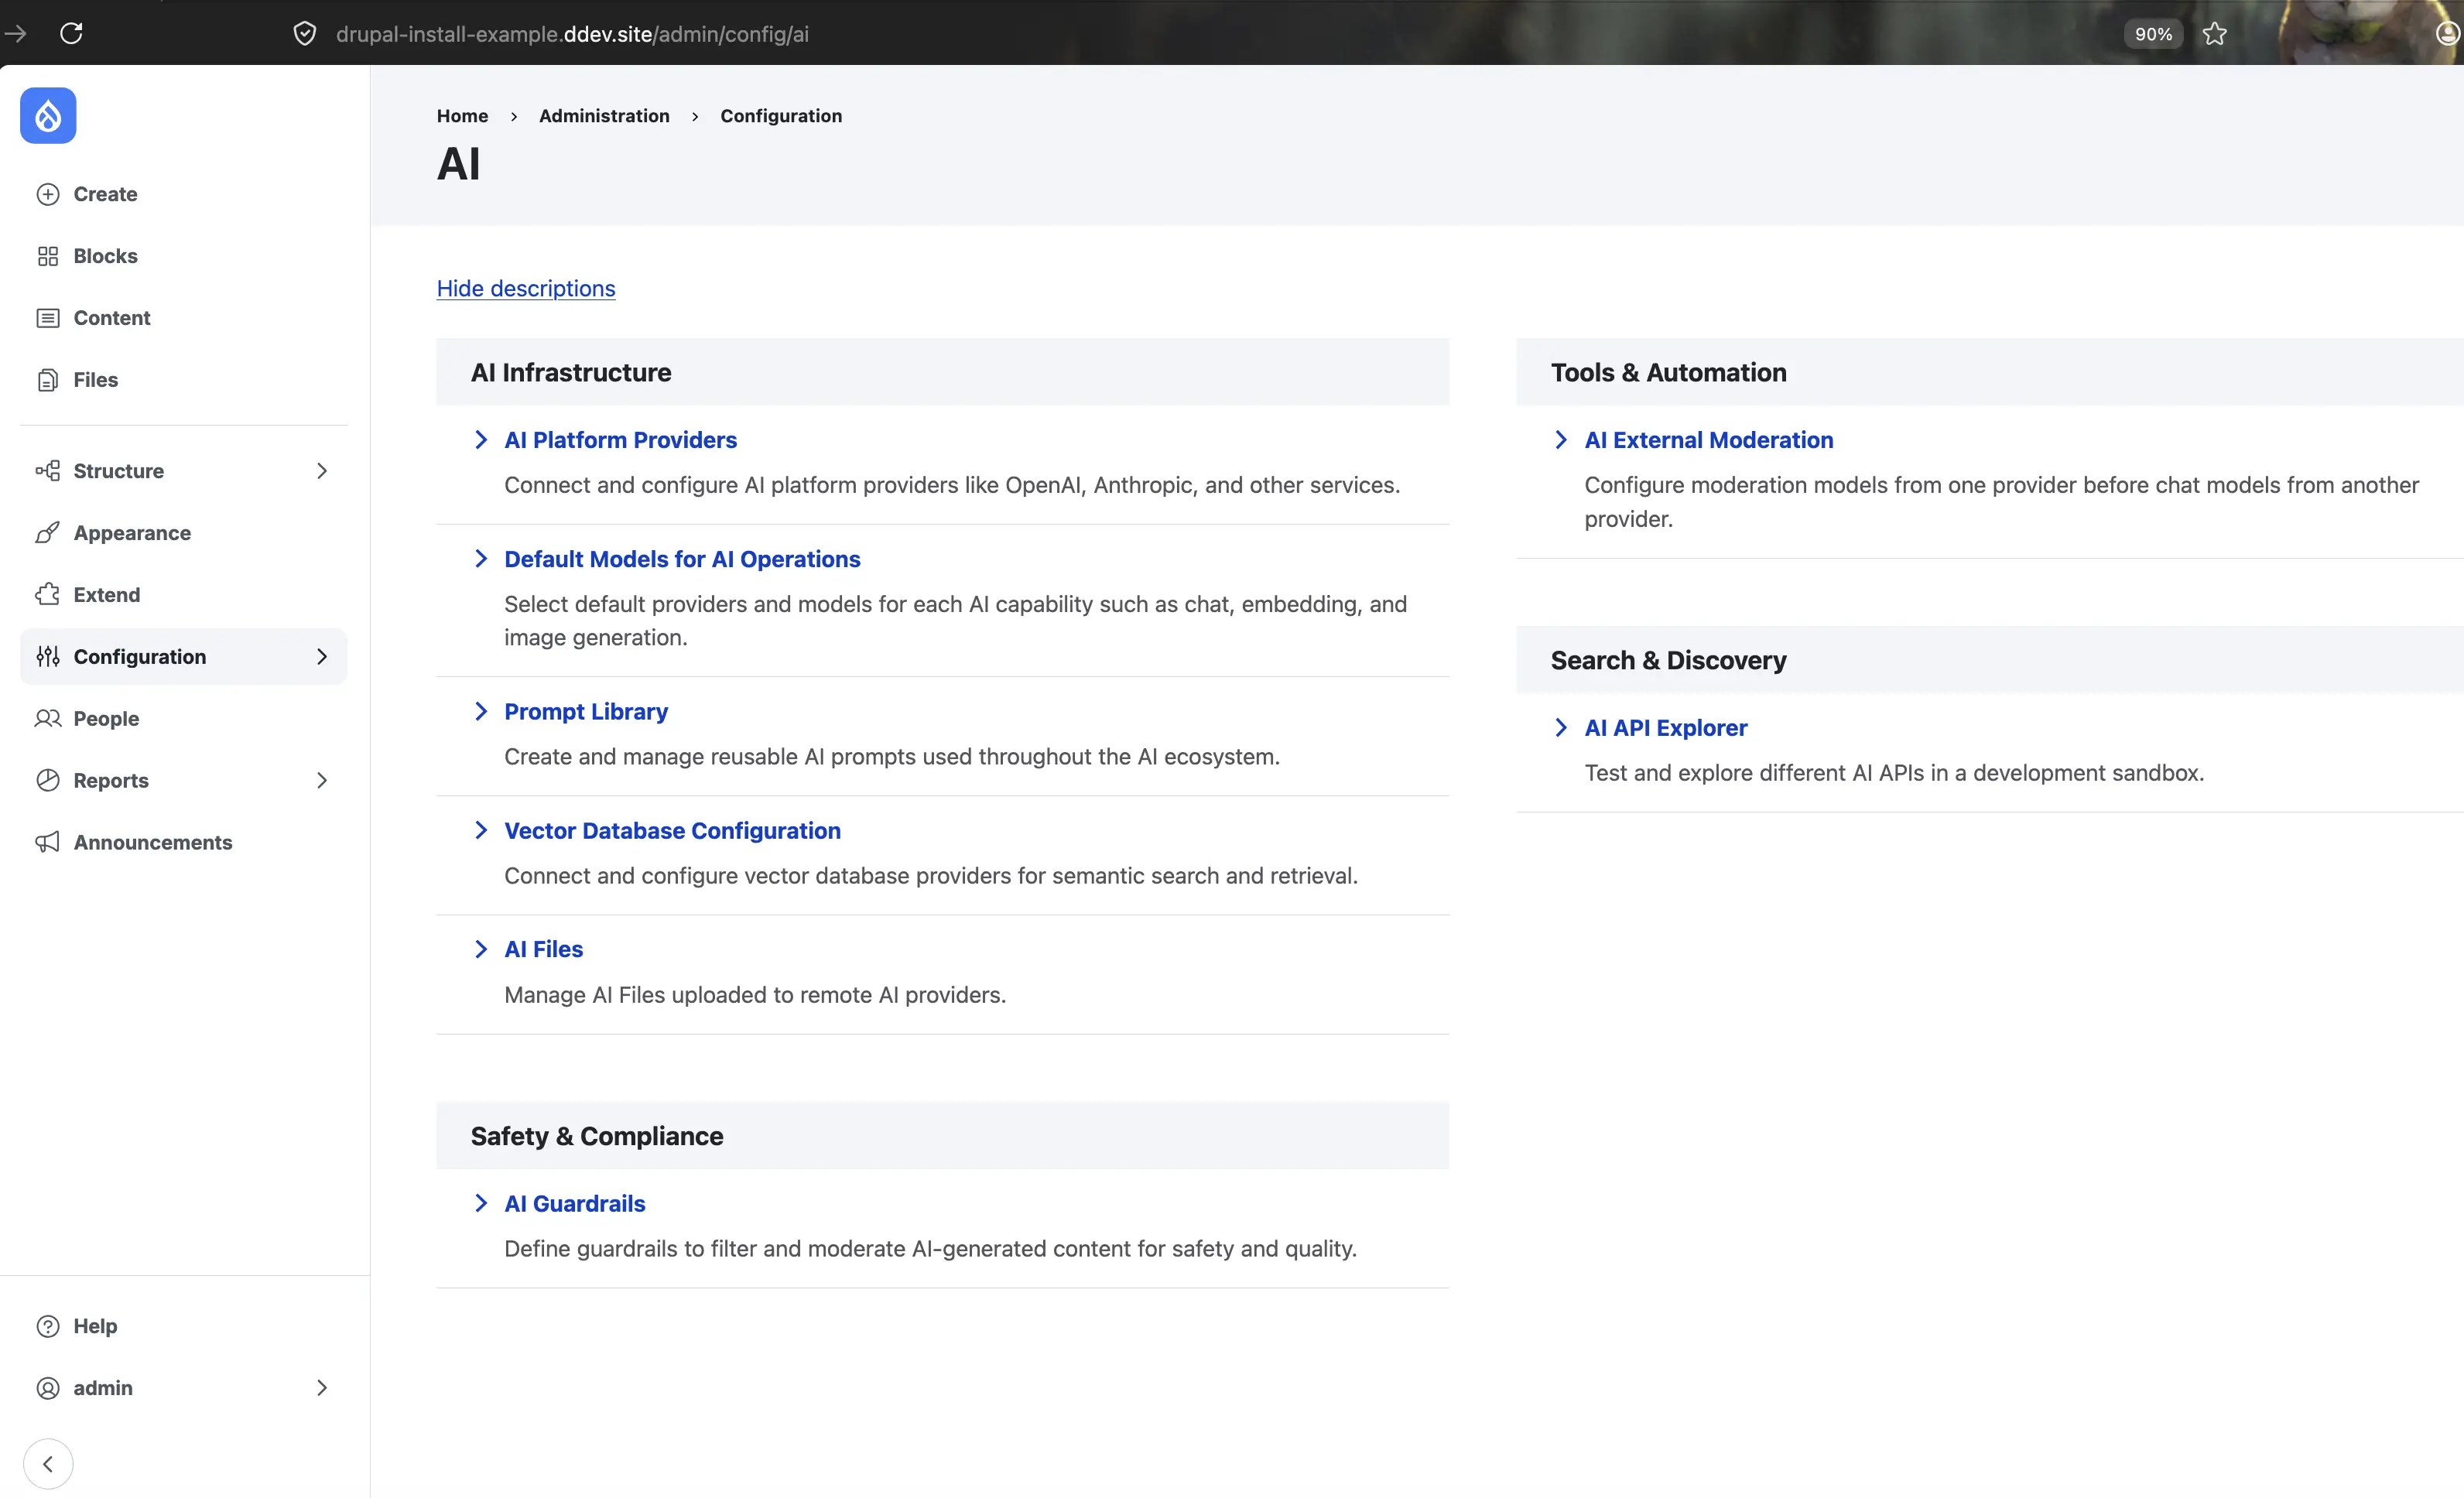
Task: Click chevron beside Default Models for AI Operations
Action: tap(481, 559)
